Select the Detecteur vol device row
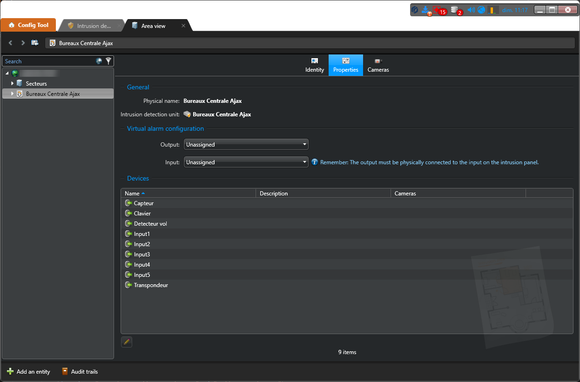 click(150, 224)
